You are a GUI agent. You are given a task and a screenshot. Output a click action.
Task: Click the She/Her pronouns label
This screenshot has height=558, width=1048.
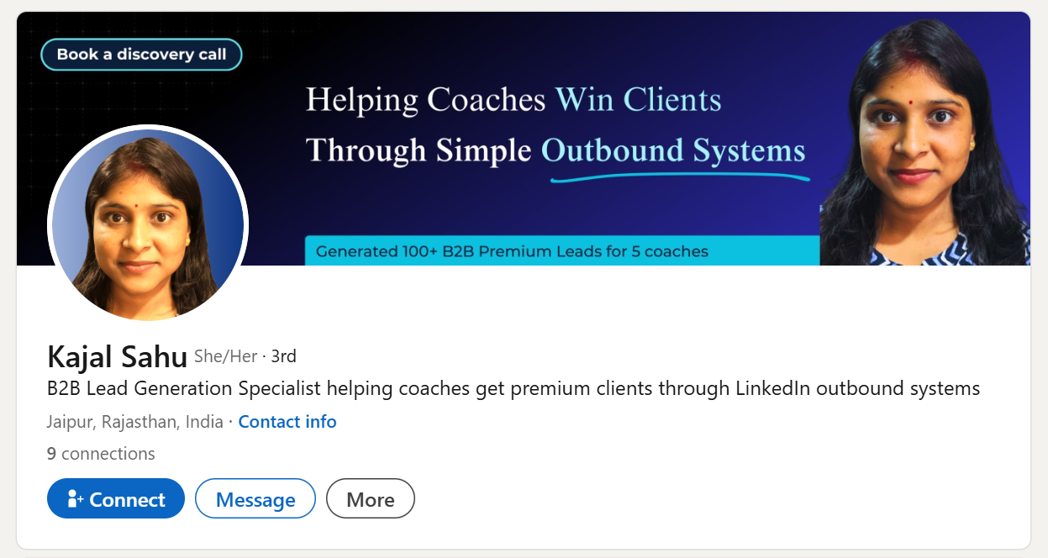click(225, 356)
